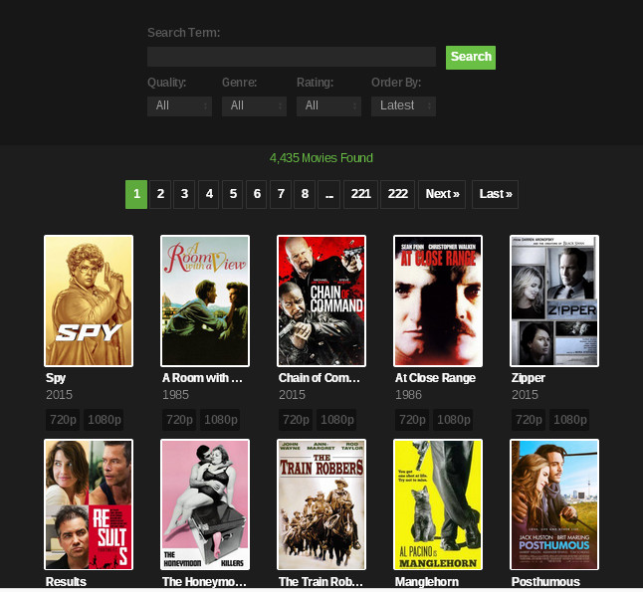
Task: Go to page 4
Action: (209, 194)
